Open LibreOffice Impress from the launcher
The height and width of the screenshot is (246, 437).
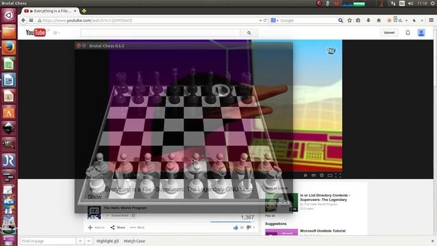(x=9, y=96)
